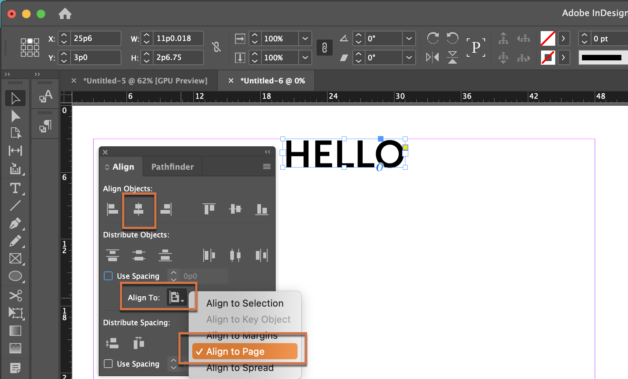Choose "Align to Key Object" from the menu

pos(248,319)
